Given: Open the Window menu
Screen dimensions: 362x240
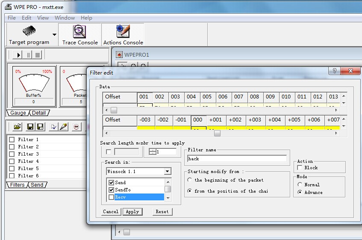Looking at the screenshot, I should pos(65,18).
